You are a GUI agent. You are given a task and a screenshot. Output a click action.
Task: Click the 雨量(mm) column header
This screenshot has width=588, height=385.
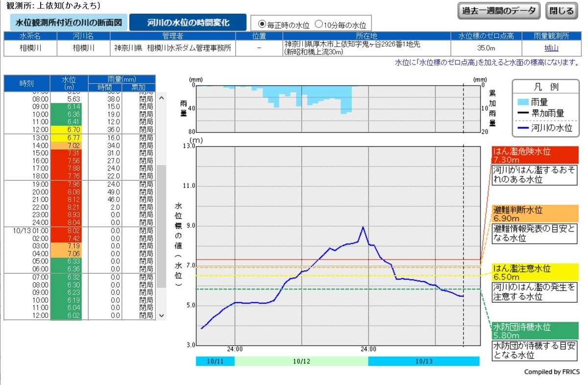122,79
